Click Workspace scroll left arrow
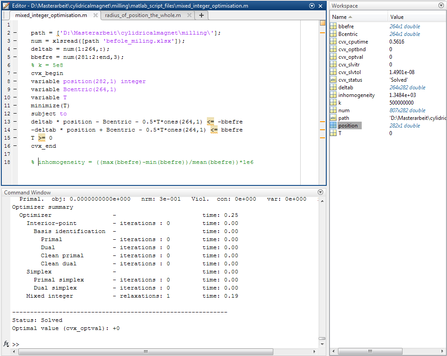Screen dimensions: 447x356 333,351
